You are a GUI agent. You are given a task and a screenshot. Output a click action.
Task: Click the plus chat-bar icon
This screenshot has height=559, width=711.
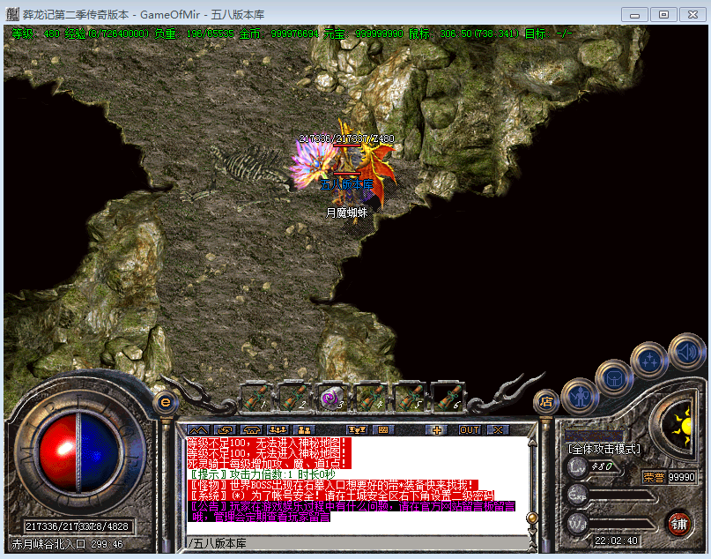click(x=436, y=429)
